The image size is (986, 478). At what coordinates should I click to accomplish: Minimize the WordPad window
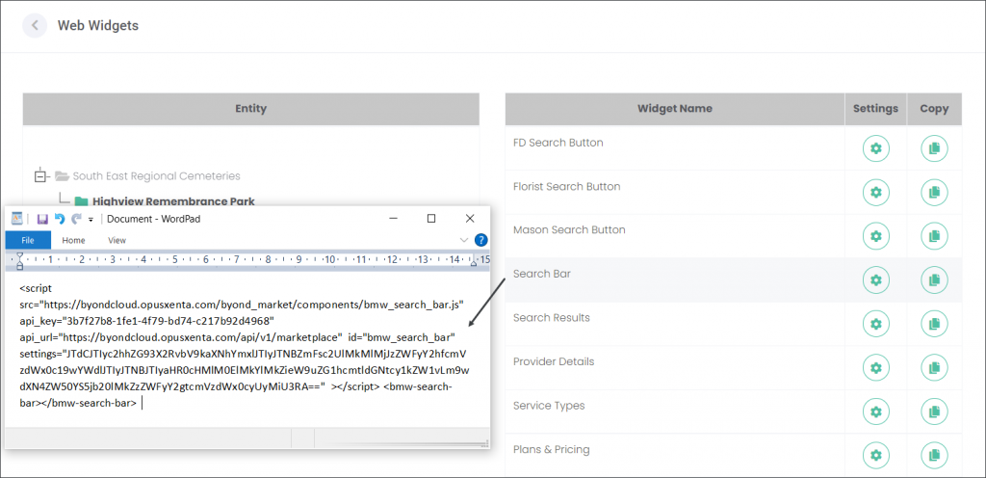394,219
